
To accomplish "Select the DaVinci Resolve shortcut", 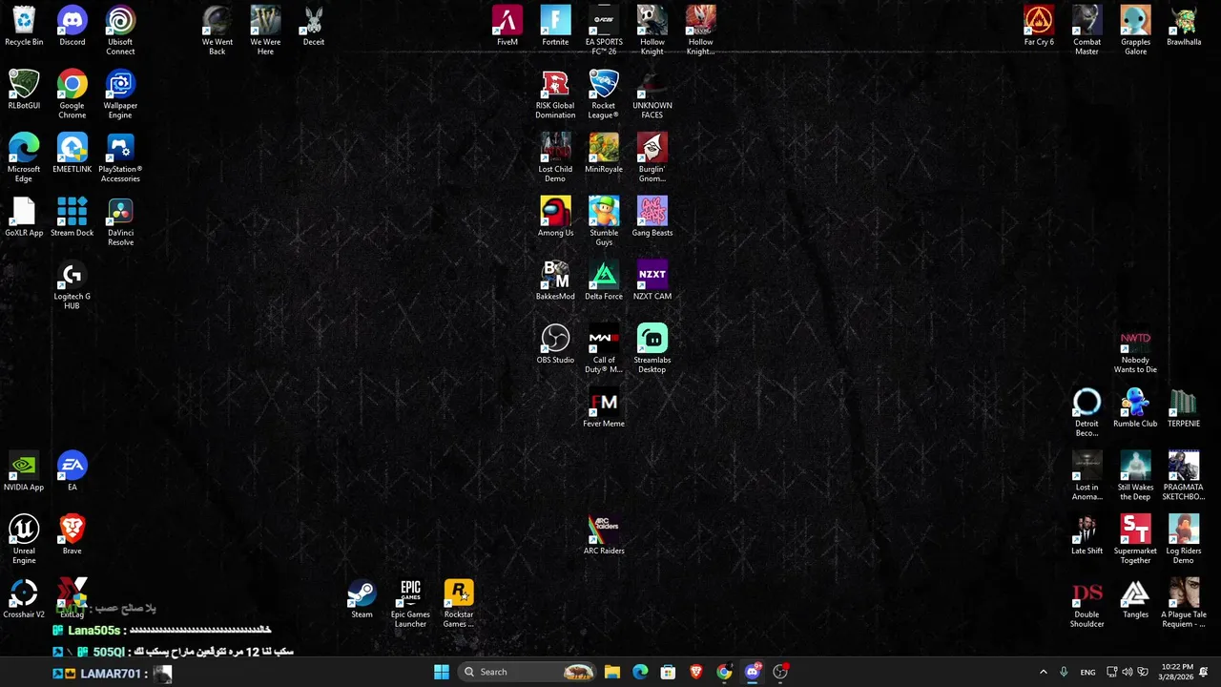I will point(120,222).
